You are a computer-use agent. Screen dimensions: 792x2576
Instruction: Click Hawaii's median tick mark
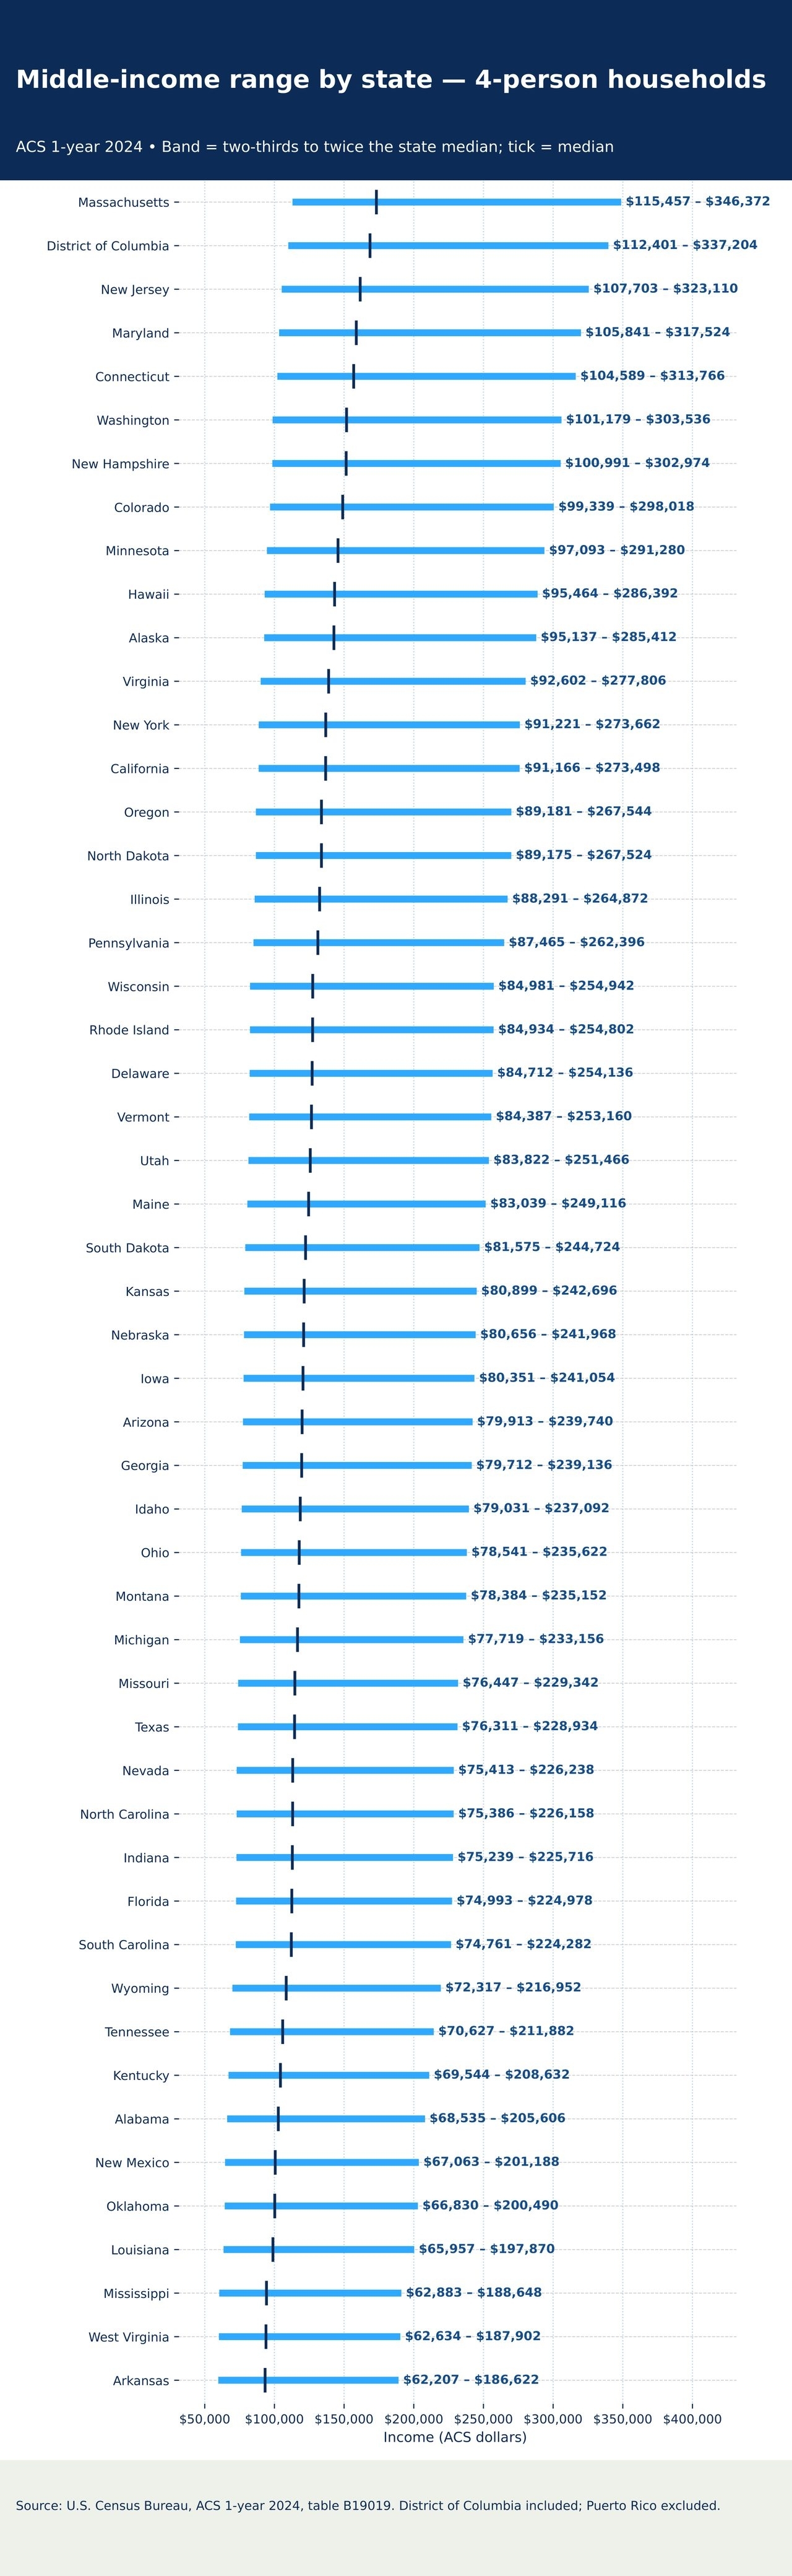(x=335, y=594)
